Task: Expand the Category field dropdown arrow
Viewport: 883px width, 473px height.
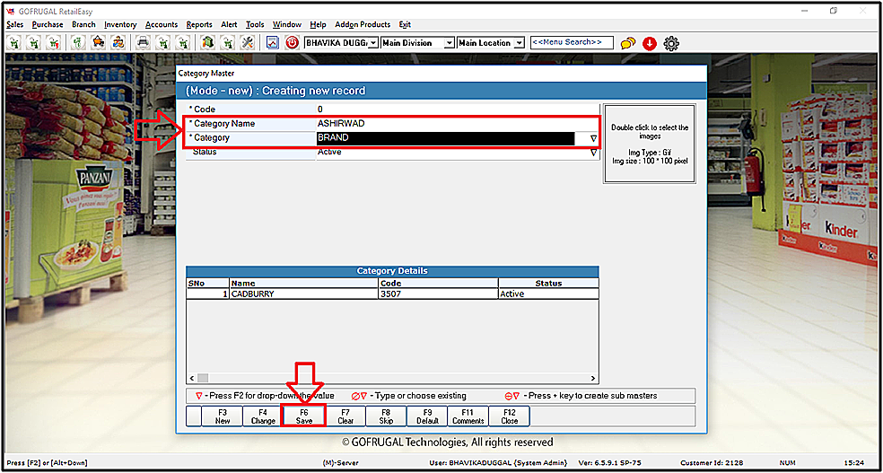Action: [593, 138]
